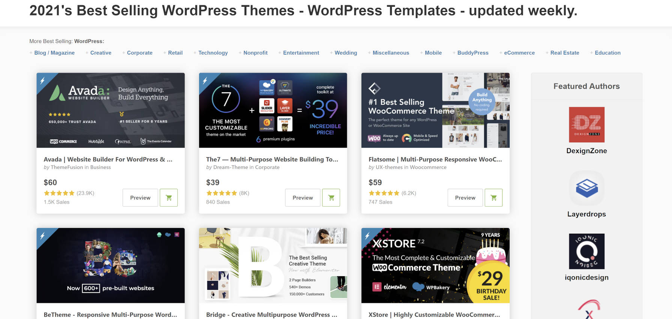Viewport: 672px width, 319px height.
Task: Open Retail category
Action: 175,53
